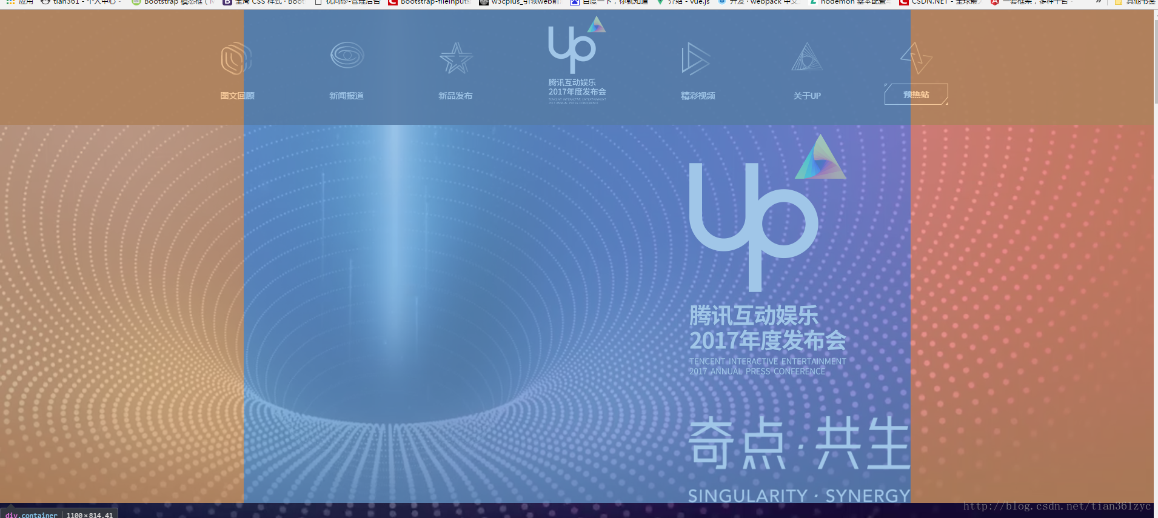Select the 图文回顾 nav label
Image resolution: width=1158 pixels, height=518 pixels.
click(237, 96)
